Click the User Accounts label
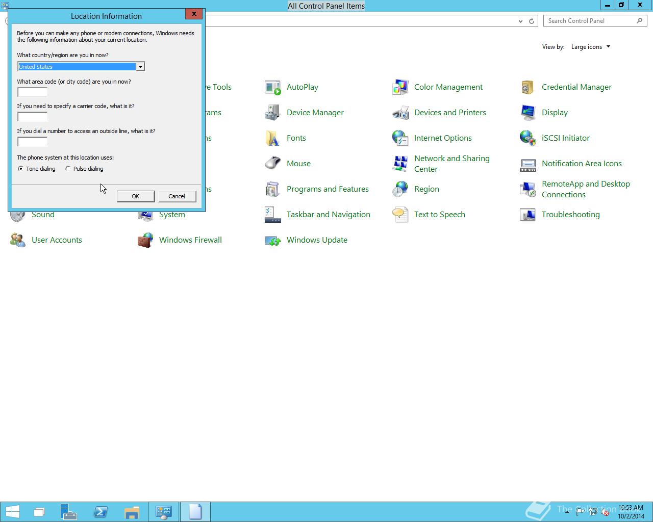653x522 pixels. [57, 240]
